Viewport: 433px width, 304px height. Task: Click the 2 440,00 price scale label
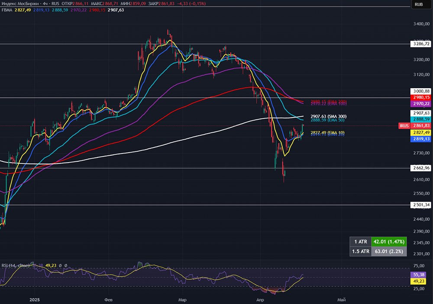[422, 219]
